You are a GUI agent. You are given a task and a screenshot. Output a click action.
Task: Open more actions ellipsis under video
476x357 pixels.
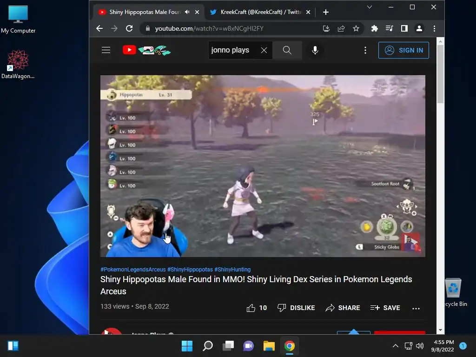point(416,309)
